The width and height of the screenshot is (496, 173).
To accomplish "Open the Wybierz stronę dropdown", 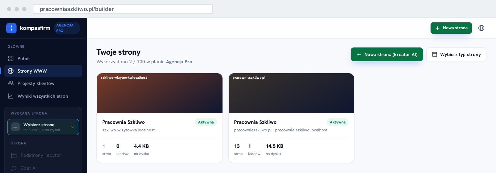I will (x=43, y=127).
